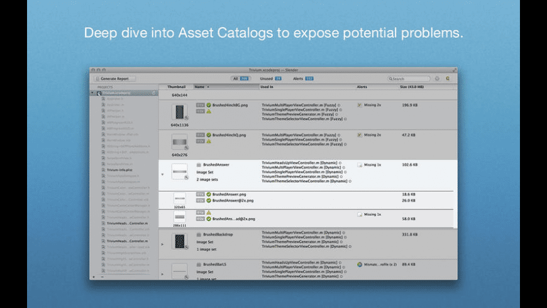Click Missing 2x alert icon for Brushed4inchBG.png
Viewport: 547px width, 308px height.
tap(360, 105)
